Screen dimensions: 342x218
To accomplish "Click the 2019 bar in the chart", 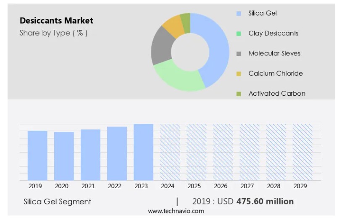I will tap(37, 155).
